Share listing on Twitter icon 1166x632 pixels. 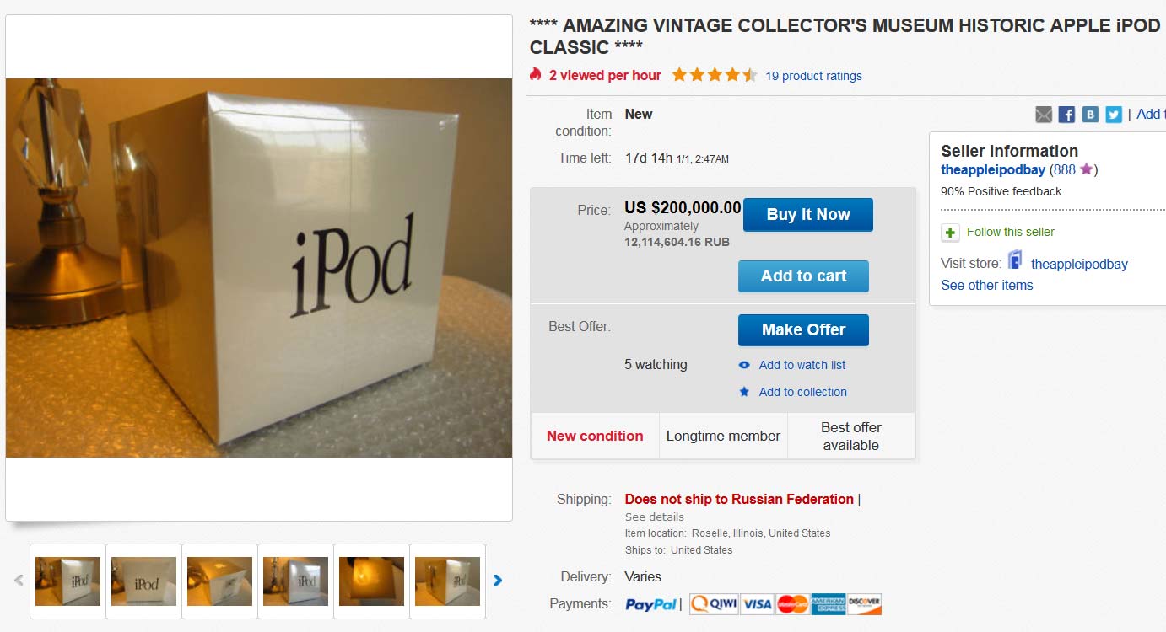[x=1114, y=115]
